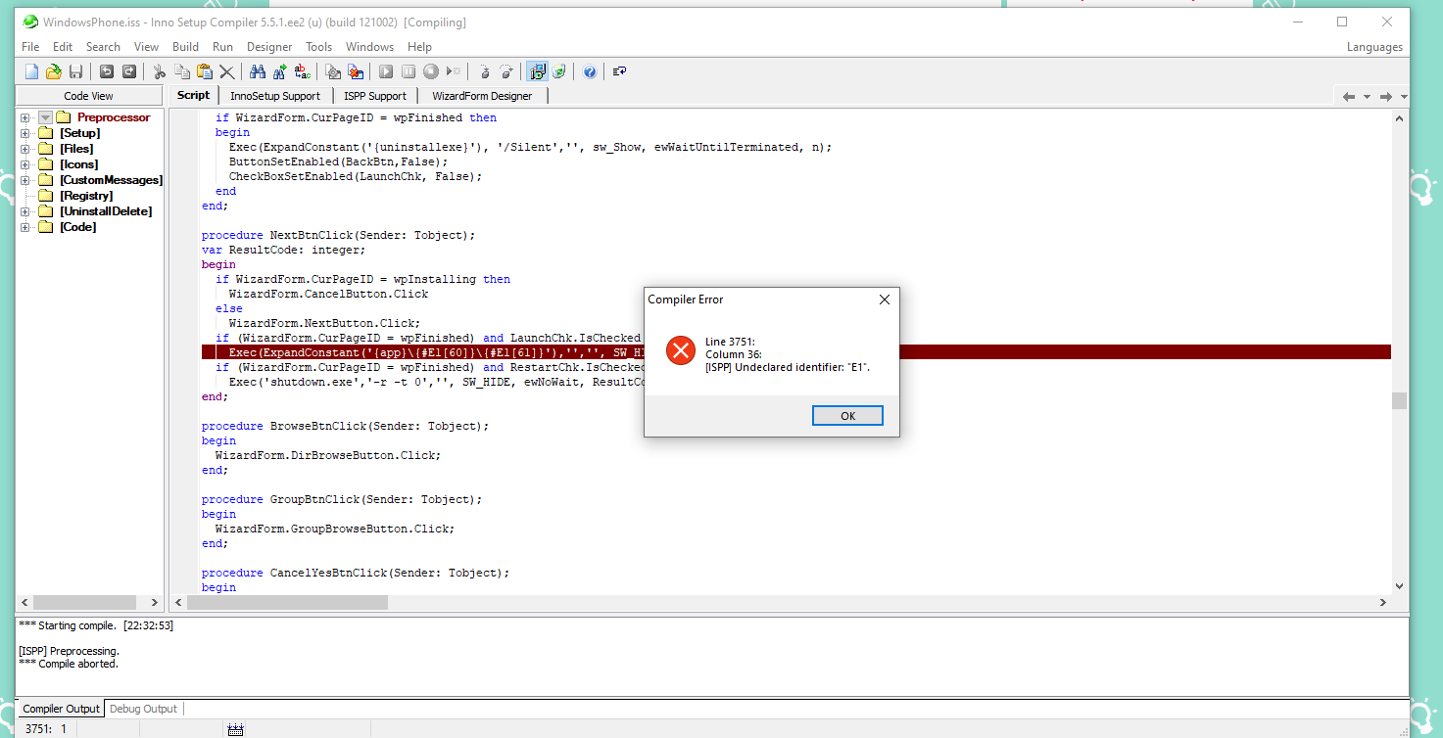The height and width of the screenshot is (738, 1443).
Task: Expand the [Code] section node
Action: click(x=25, y=227)
